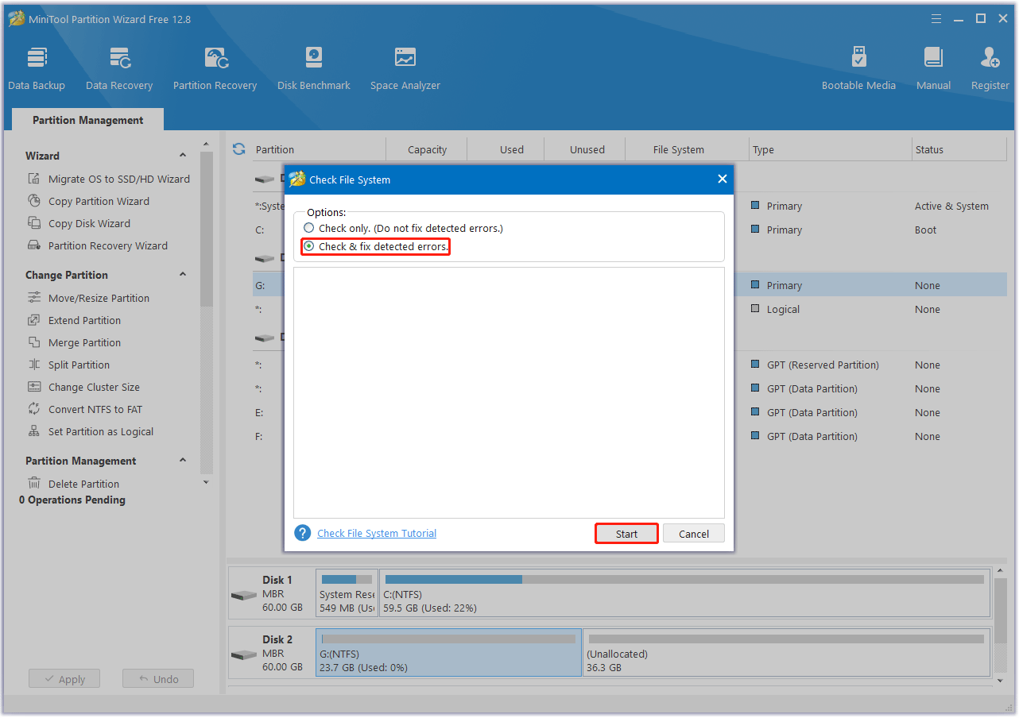Select the Check only option

(308, 228)
